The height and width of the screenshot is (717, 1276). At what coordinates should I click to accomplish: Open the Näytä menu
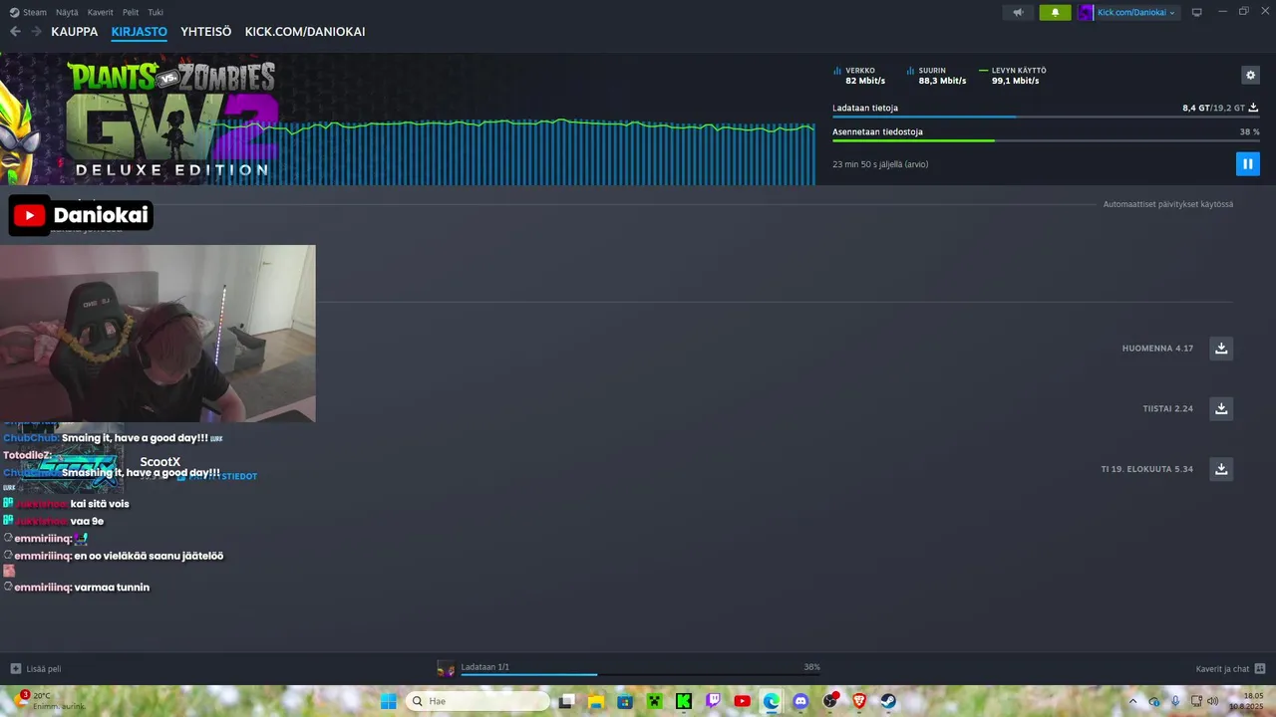coord(67,12)
